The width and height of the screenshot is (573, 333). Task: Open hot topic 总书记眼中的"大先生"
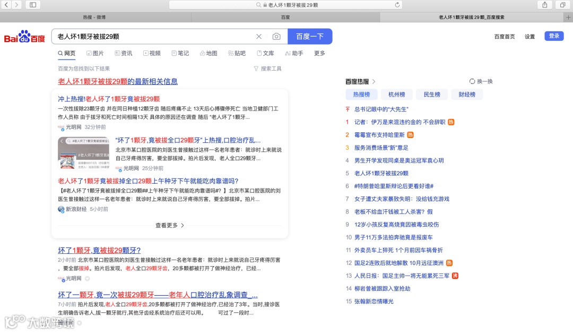pyautogui.click(x=381, y=109)
